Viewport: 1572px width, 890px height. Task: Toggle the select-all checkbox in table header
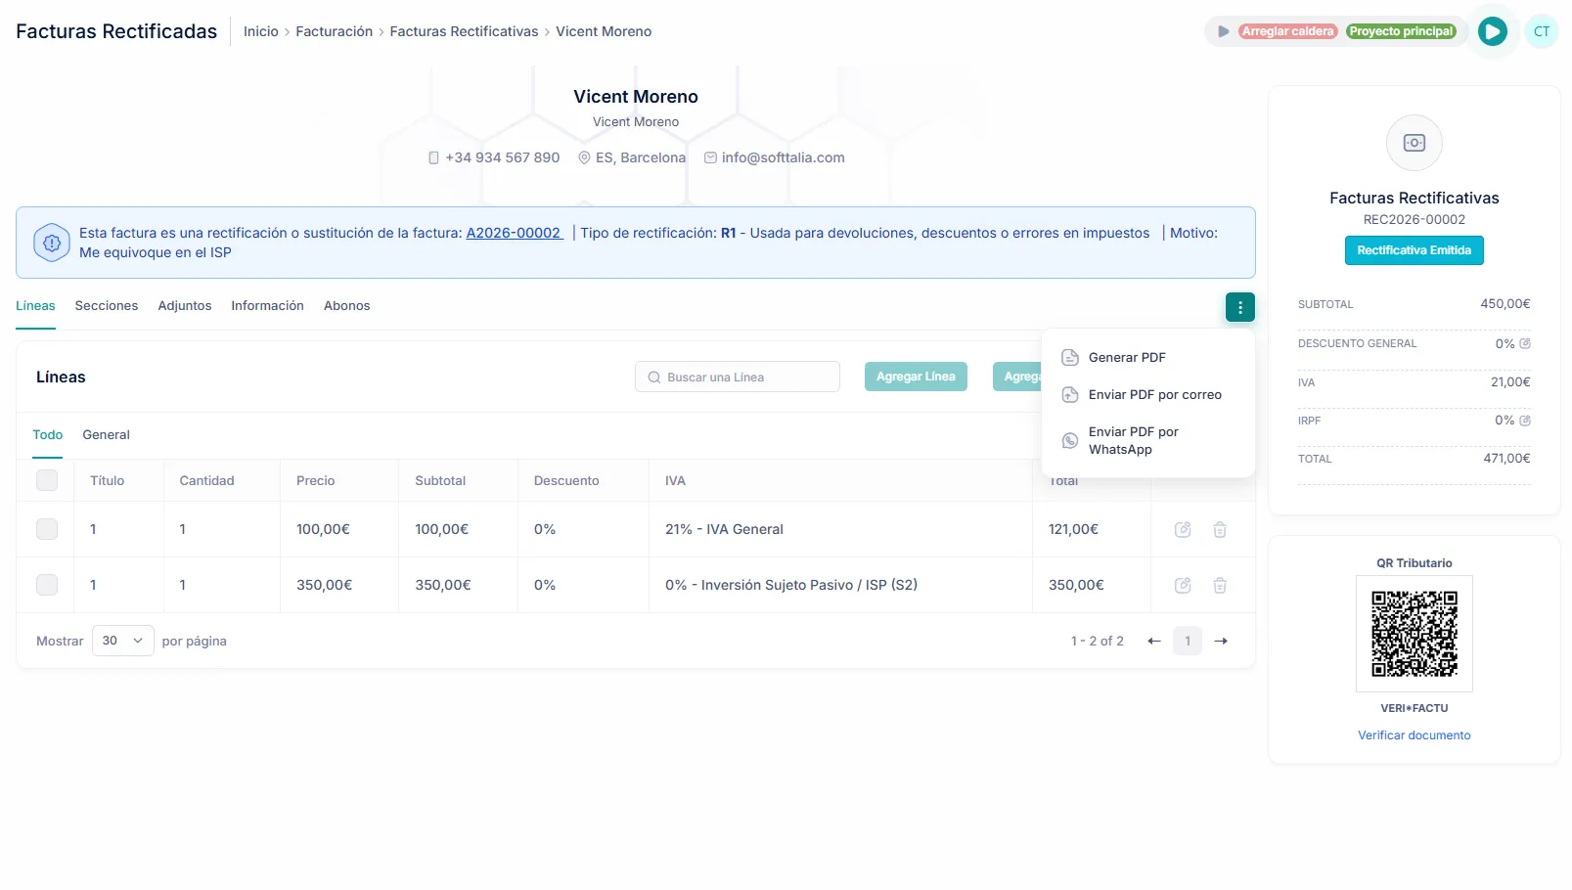(47, 480)
